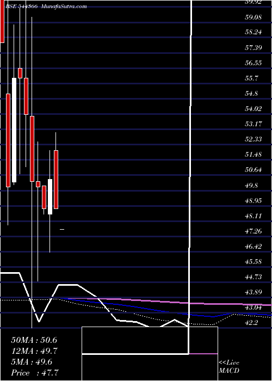Click the 47.26 price axis label

coord(254,231)
